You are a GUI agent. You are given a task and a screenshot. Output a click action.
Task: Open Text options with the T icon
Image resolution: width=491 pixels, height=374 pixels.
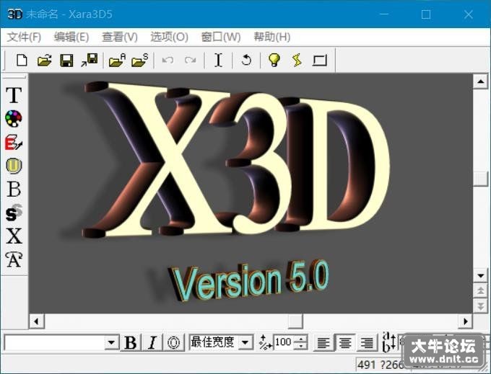click(14, 95)
